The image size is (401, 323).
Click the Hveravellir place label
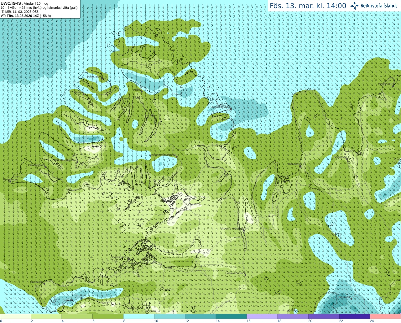(x=344, y=297)
